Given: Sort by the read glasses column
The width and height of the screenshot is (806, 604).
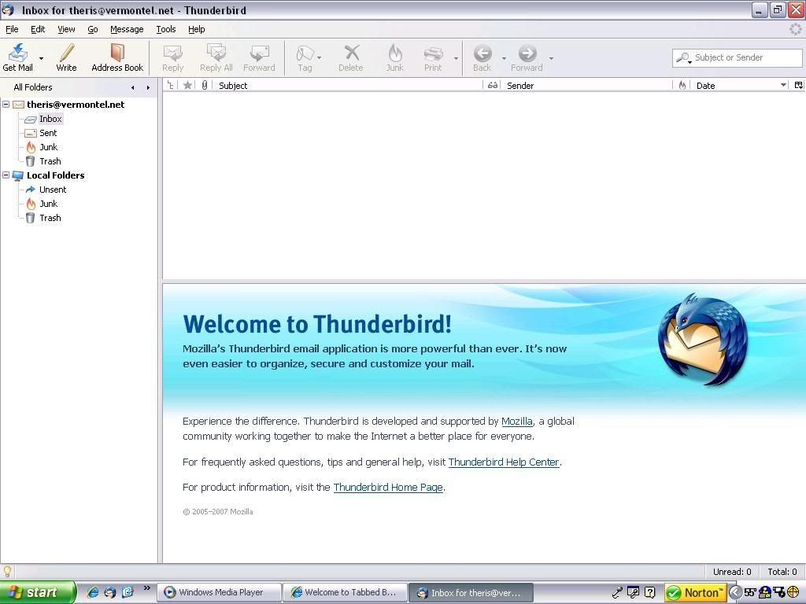Looking at the screenshot, I should tap(493, 85).
